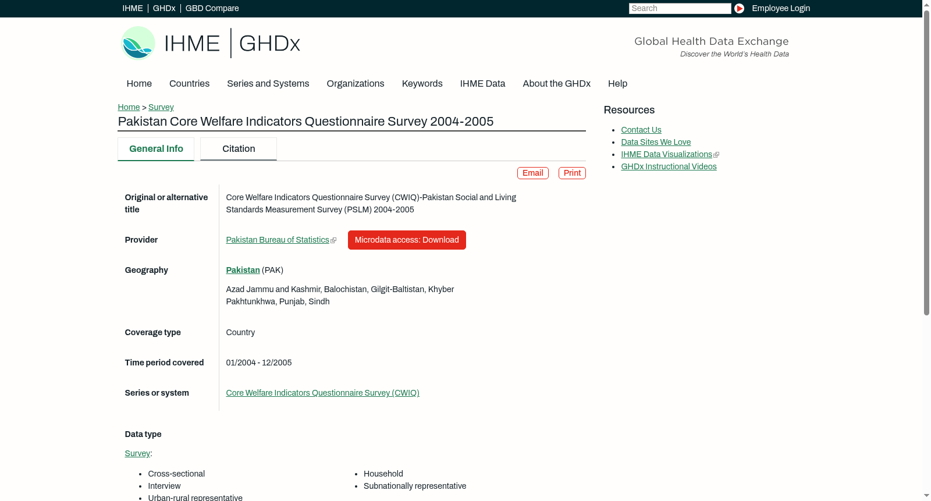Click the 'Original or alternative title' label

point(166,203)
